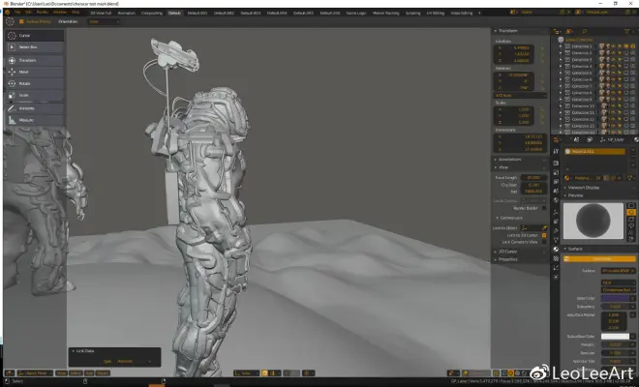Image resolution: width=639 pixels, height=387 pixels.
Task: Toggle Collection 3 render camera icon
Action: pyautogui.click(x=632, y=59)
